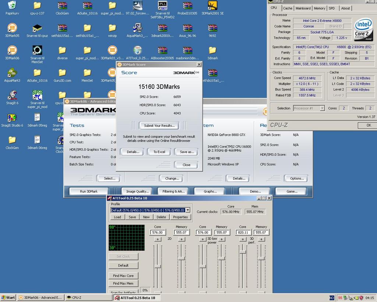Click the 2D Core value field 576.00
The width and height of the screenshot is (377, 302).
point(158,232)
